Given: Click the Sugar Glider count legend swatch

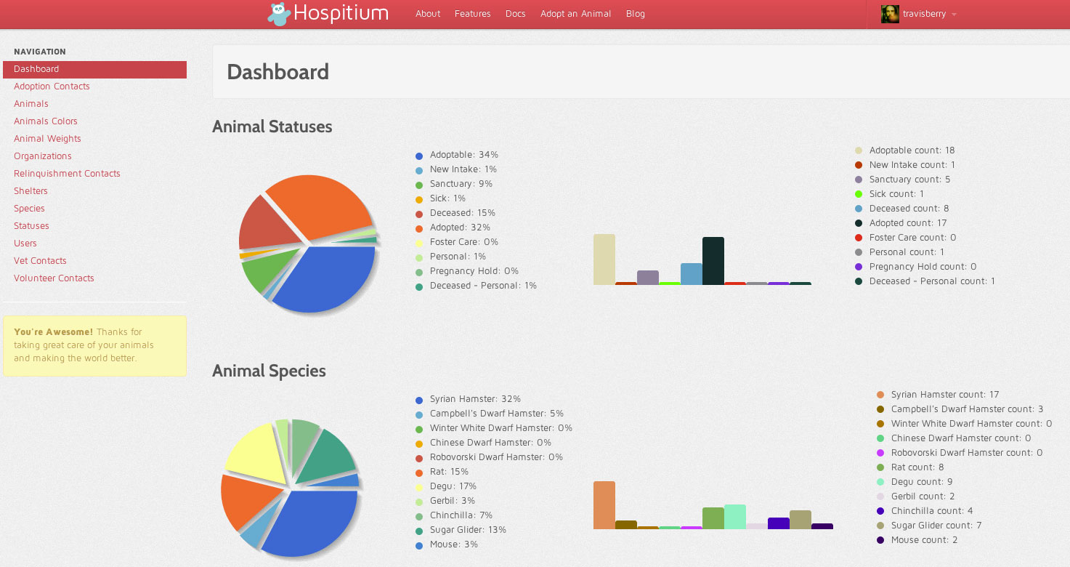Looking at the screenshot, I should pos(880,526).
